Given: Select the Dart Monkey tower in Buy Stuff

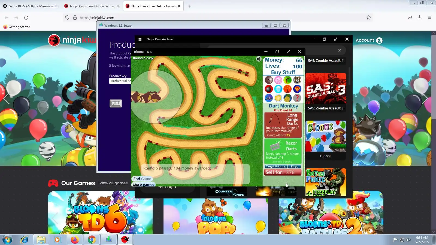Looking at the screenshot, I should coord(269,80).
